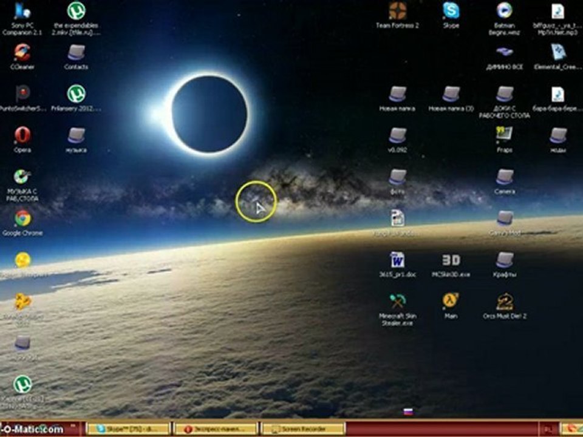Image resolution: width=583 pixels, height=437 pixels.
Task: Launch Orcs Must Die! 2
Action: tap(505, 302)
